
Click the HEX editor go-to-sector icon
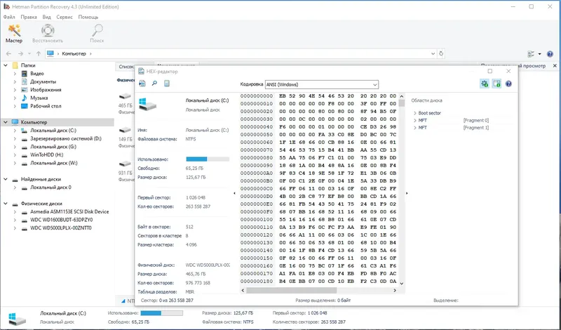(x=142, y=84)
